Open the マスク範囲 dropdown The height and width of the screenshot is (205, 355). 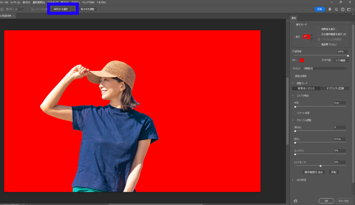click(341, 60)
